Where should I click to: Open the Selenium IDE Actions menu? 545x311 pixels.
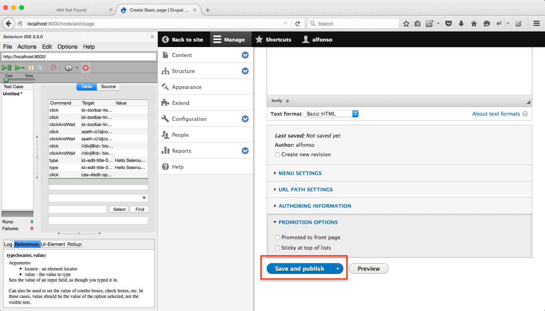tap(27, 47)
